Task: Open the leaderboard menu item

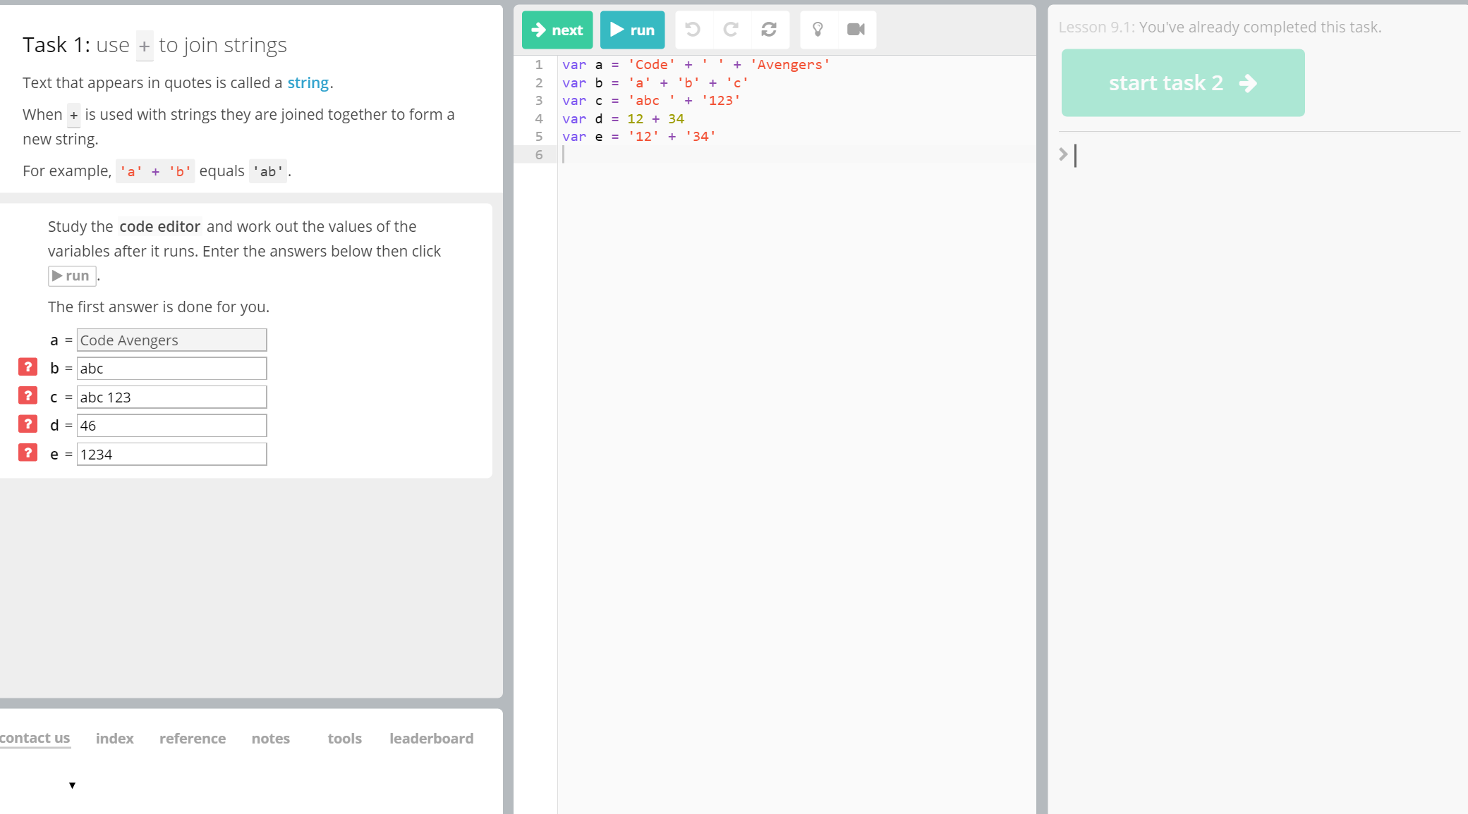Action: tap(431, 739)
